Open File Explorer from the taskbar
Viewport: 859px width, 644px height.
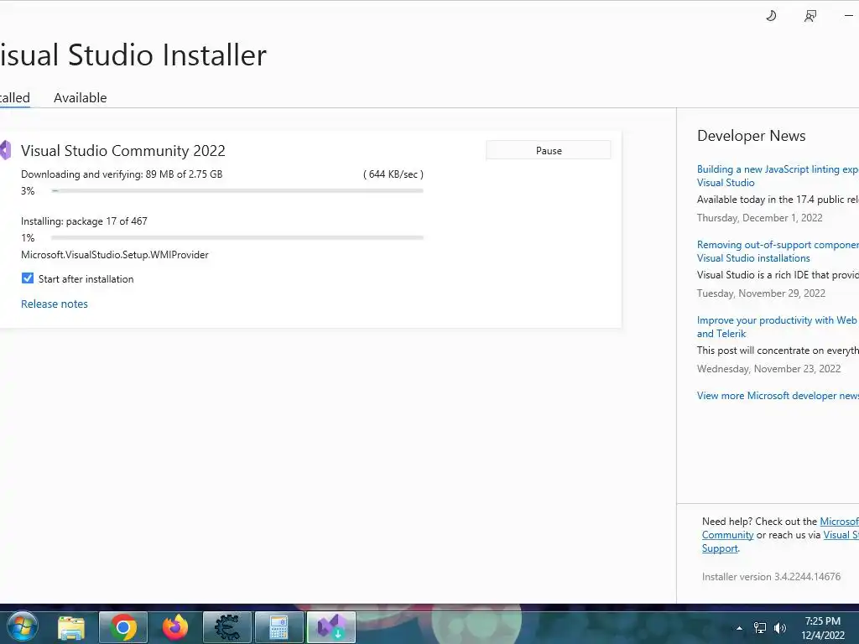click(71, 627)
